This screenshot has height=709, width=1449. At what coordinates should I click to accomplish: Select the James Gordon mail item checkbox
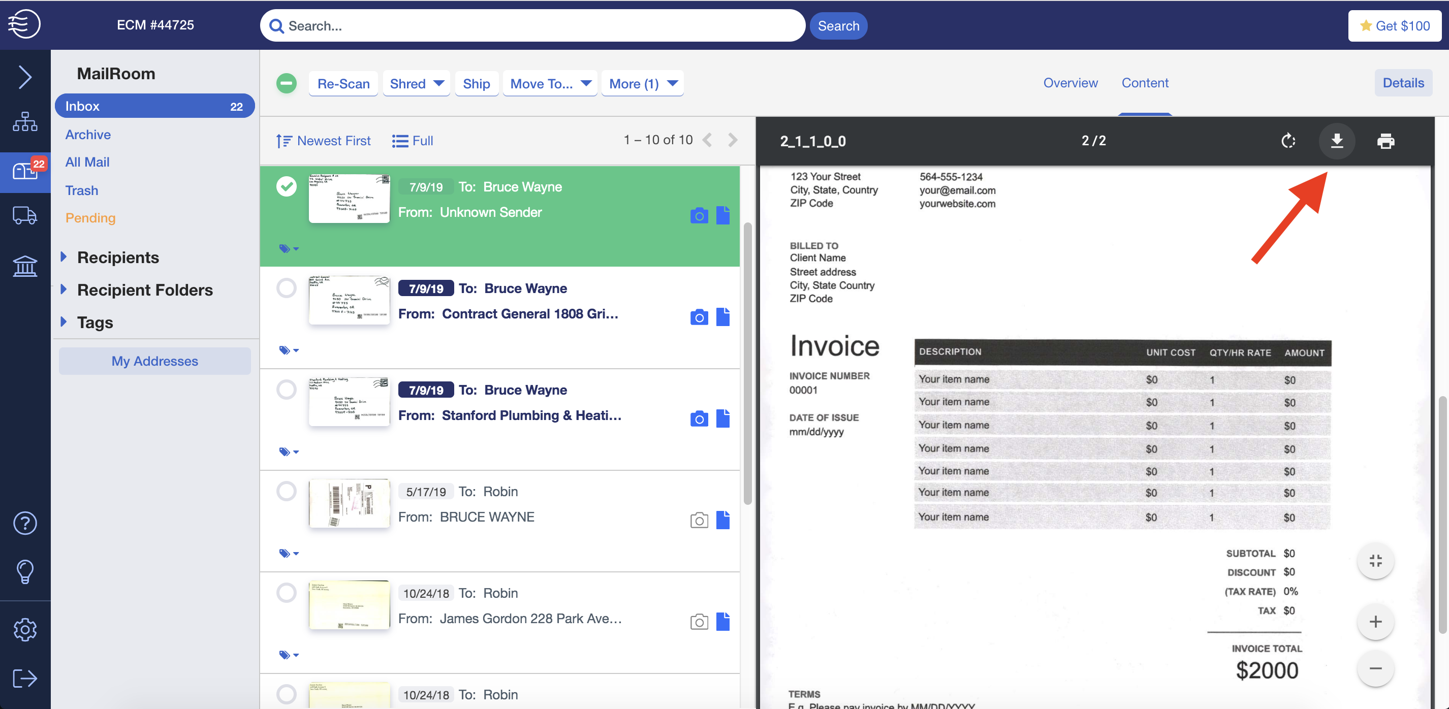point(287,593)
